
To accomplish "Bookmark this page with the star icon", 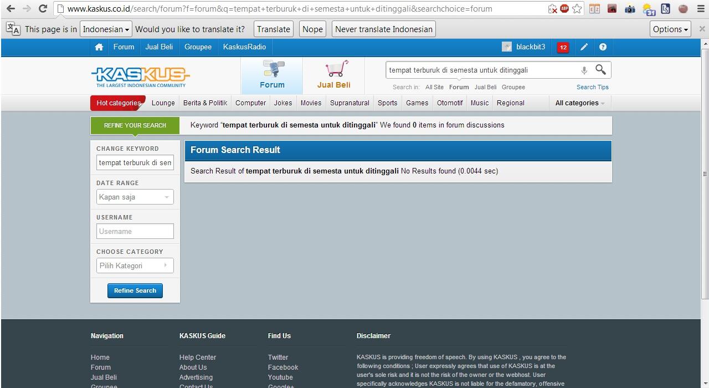I will pyautogui.click(x=577, y=8).
